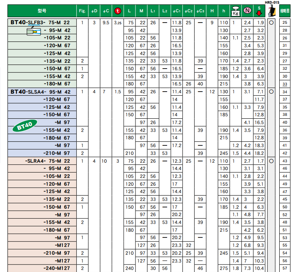Viewport: 292px width, 272px height.
Task: Click the S red down-arrow icon in header
Action: tap(259, 11)
